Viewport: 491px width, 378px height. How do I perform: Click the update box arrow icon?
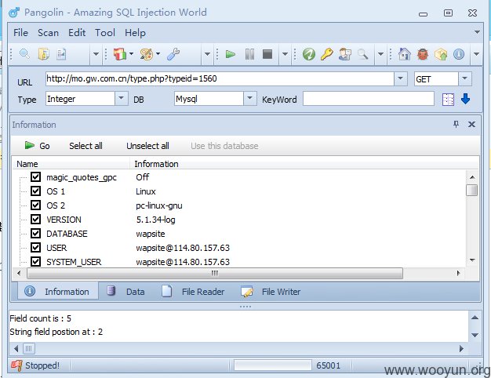click(441, 54)
